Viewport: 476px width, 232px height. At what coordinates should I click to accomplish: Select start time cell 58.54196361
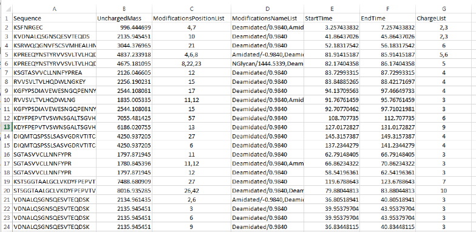pos(331,172)
